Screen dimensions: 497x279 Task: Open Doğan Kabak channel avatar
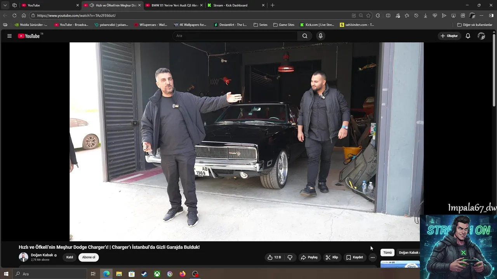click(x=23, y=257)
